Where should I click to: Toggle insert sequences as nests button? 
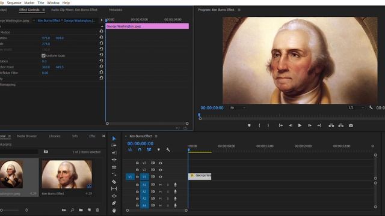(x=130, y=149)
